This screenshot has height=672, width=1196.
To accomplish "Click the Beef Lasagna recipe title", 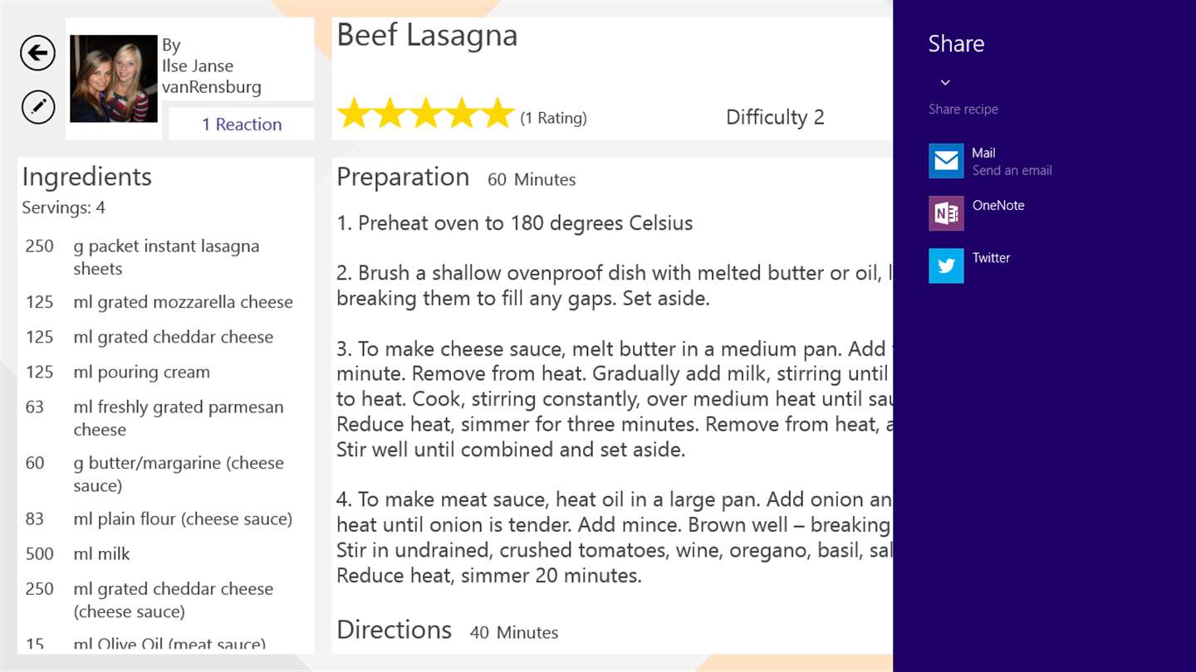I will tap(427, 36).
